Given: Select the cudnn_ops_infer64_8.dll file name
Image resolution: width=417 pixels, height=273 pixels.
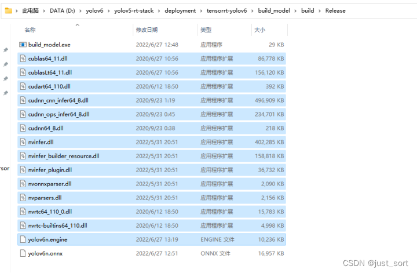Looking at the screenshot, I should 58,114.
